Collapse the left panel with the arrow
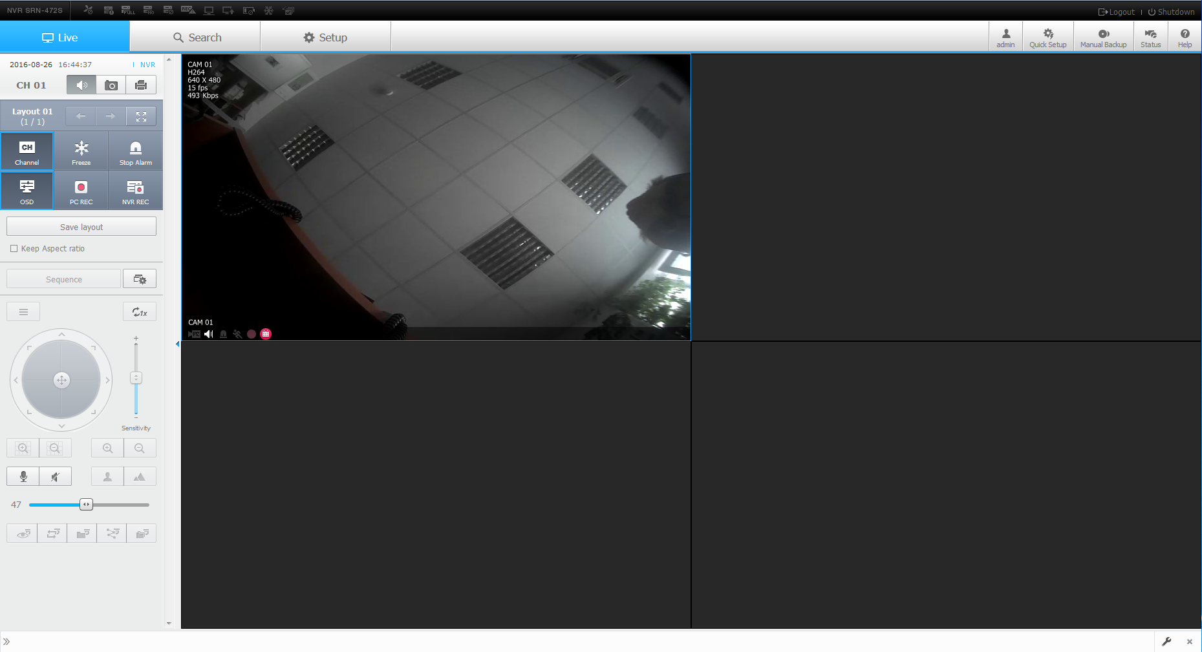Image resolution: width=1202 pixels, height=652 pixels. tap(177, 344)
